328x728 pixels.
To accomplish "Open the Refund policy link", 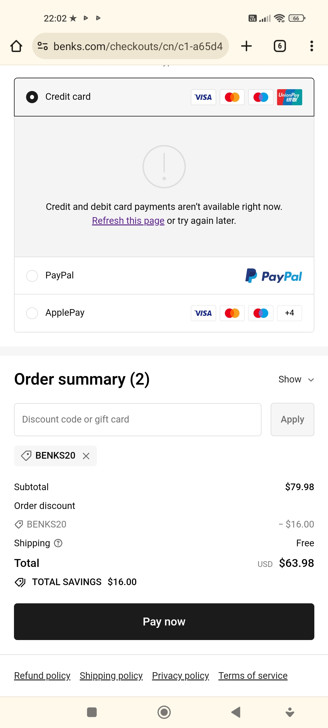I will [42, 676].
